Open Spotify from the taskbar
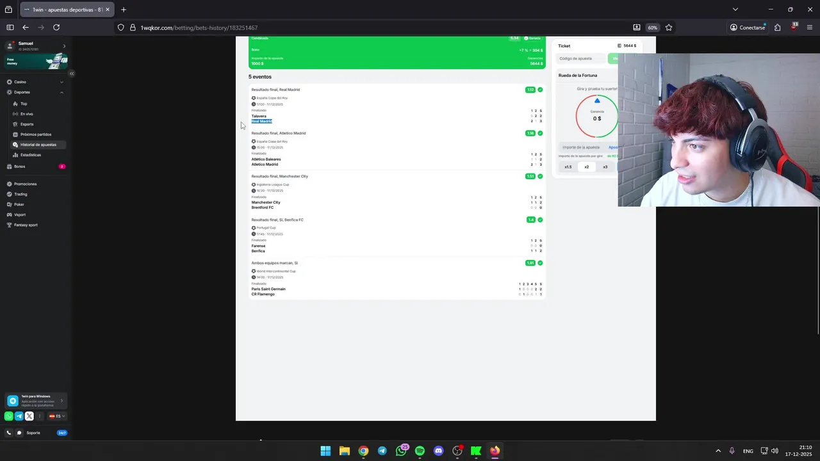Viewport: 820px width, 461px height. pos(420,451)
